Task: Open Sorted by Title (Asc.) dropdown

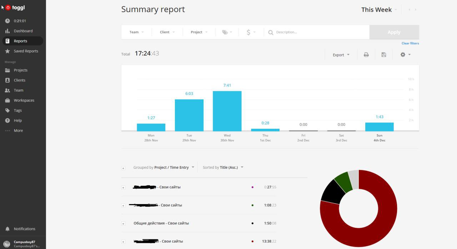Action: coord(223,167)
